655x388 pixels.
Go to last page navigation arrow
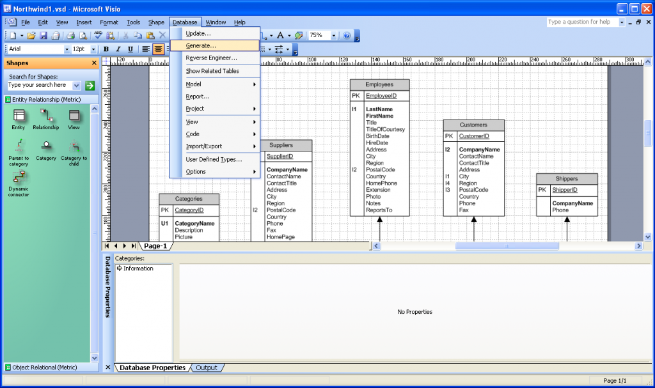pyautogui.click(x=133, y=246)
